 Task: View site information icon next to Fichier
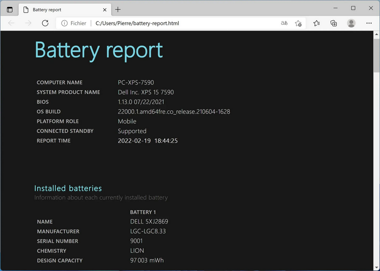coord(64,23)
